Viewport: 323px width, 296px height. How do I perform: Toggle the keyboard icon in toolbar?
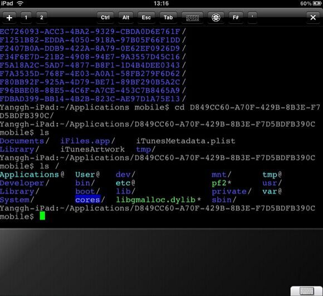click(x=192, y=18)
